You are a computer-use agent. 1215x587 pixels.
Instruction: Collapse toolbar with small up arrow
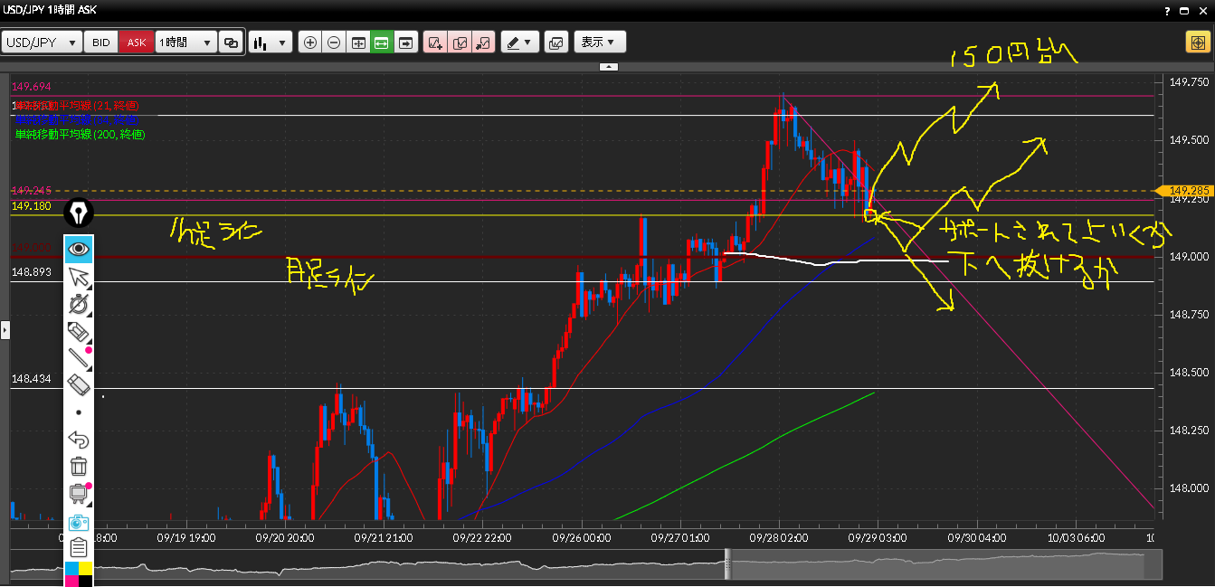click(x=609, y=66)
